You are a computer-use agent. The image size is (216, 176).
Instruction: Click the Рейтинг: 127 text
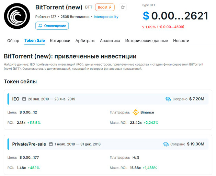pyautogui.click(x=46, y=17)
